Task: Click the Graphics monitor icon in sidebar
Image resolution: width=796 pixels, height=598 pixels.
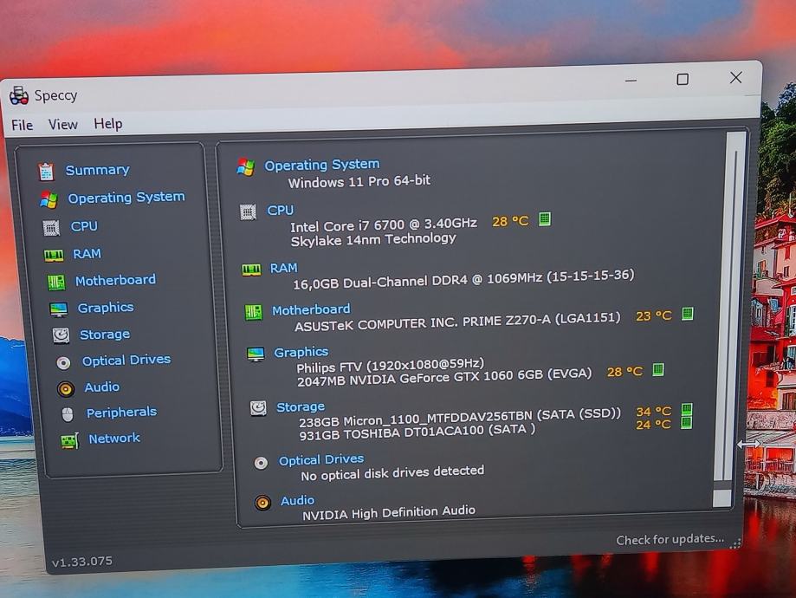Action: [58, 309]
